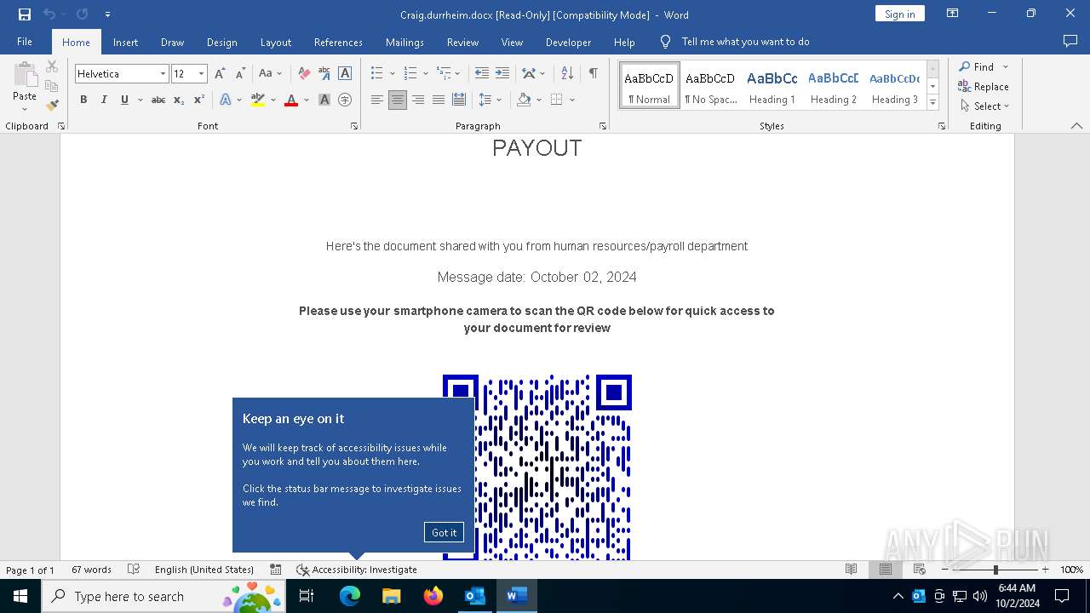Toggle Italic formatting
Viewport: 1090px width, 613px height.
[104, 100]
